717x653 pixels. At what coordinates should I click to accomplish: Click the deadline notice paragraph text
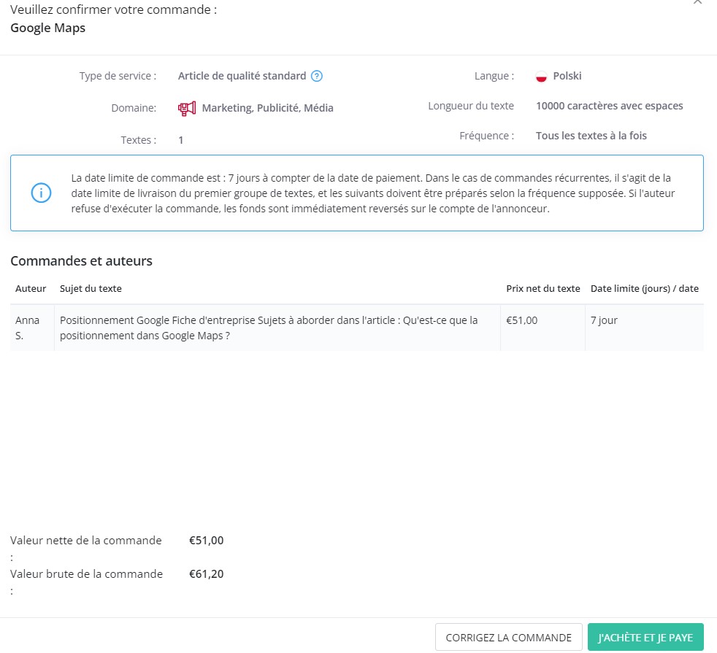372,193
